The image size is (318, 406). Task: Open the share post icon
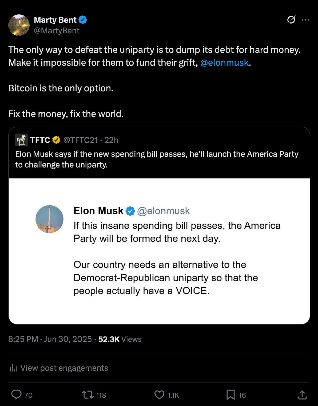[x=302, y=395]
